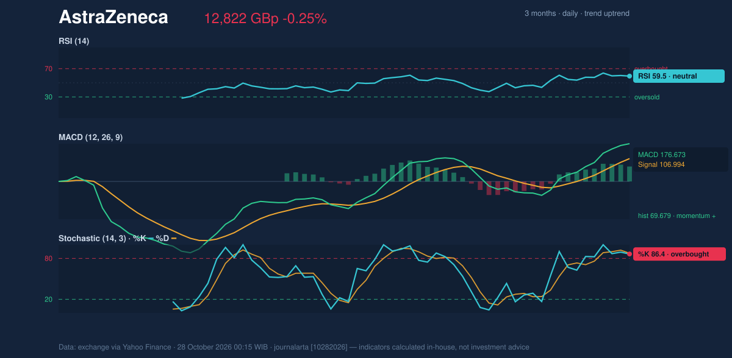732x358 pixels.
Task: Select the price 12,822 GBp -0.25%
Action: coord(265,19)
